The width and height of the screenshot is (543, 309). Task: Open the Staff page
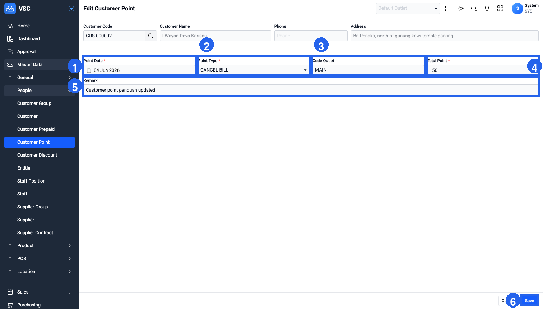40,194
